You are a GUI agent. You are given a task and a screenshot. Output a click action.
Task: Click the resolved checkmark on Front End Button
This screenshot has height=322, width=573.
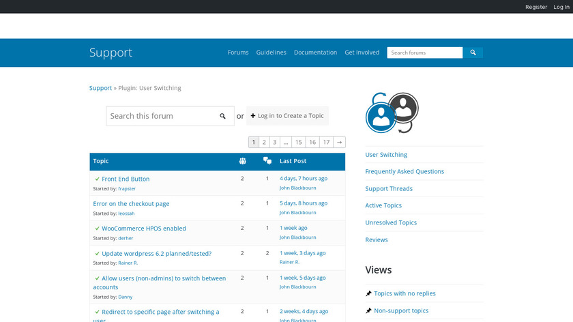coord(97,179)
